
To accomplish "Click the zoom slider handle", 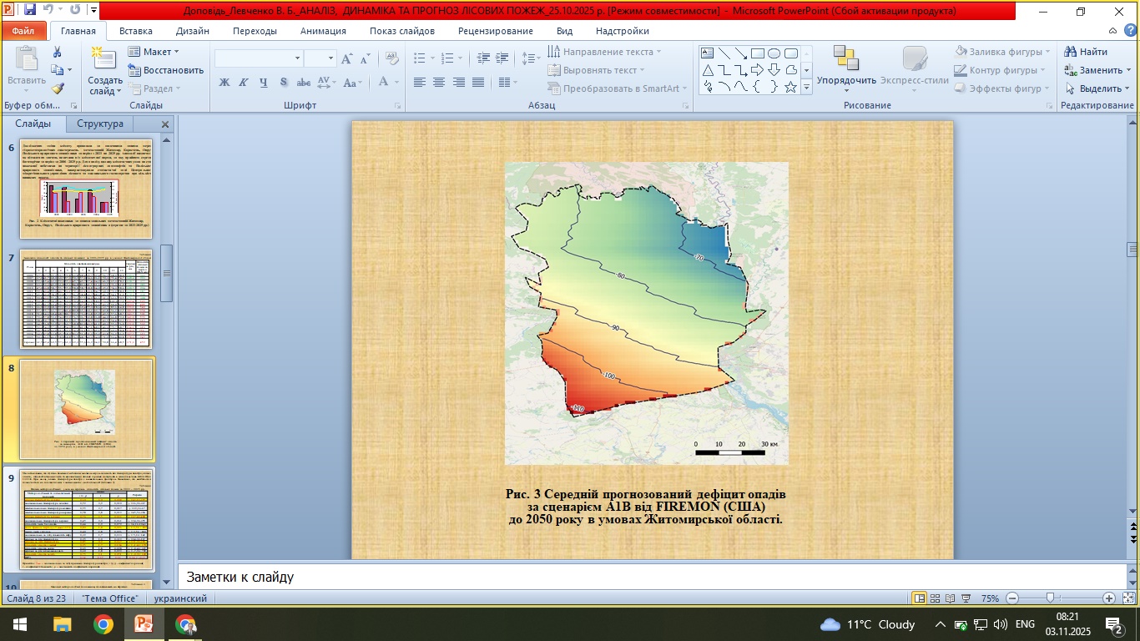I will tap(1051, 598).
